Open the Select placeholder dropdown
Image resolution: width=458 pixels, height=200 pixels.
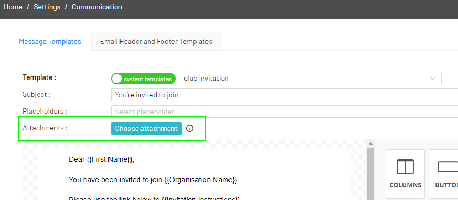coord(285,112)
